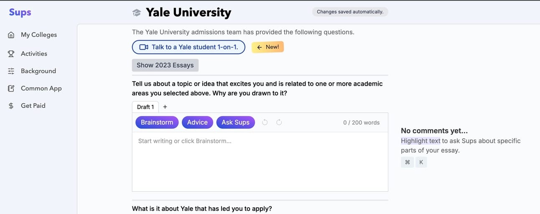Viewport: 540px width, 214px height.
Task: Click the Get Paid dollar icon
Action: (x=11, y=106)
